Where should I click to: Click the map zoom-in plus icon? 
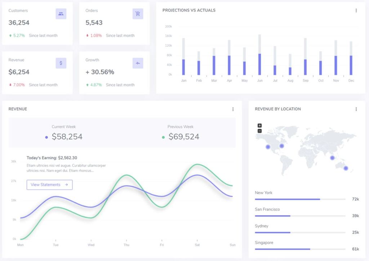pos(260,126)
